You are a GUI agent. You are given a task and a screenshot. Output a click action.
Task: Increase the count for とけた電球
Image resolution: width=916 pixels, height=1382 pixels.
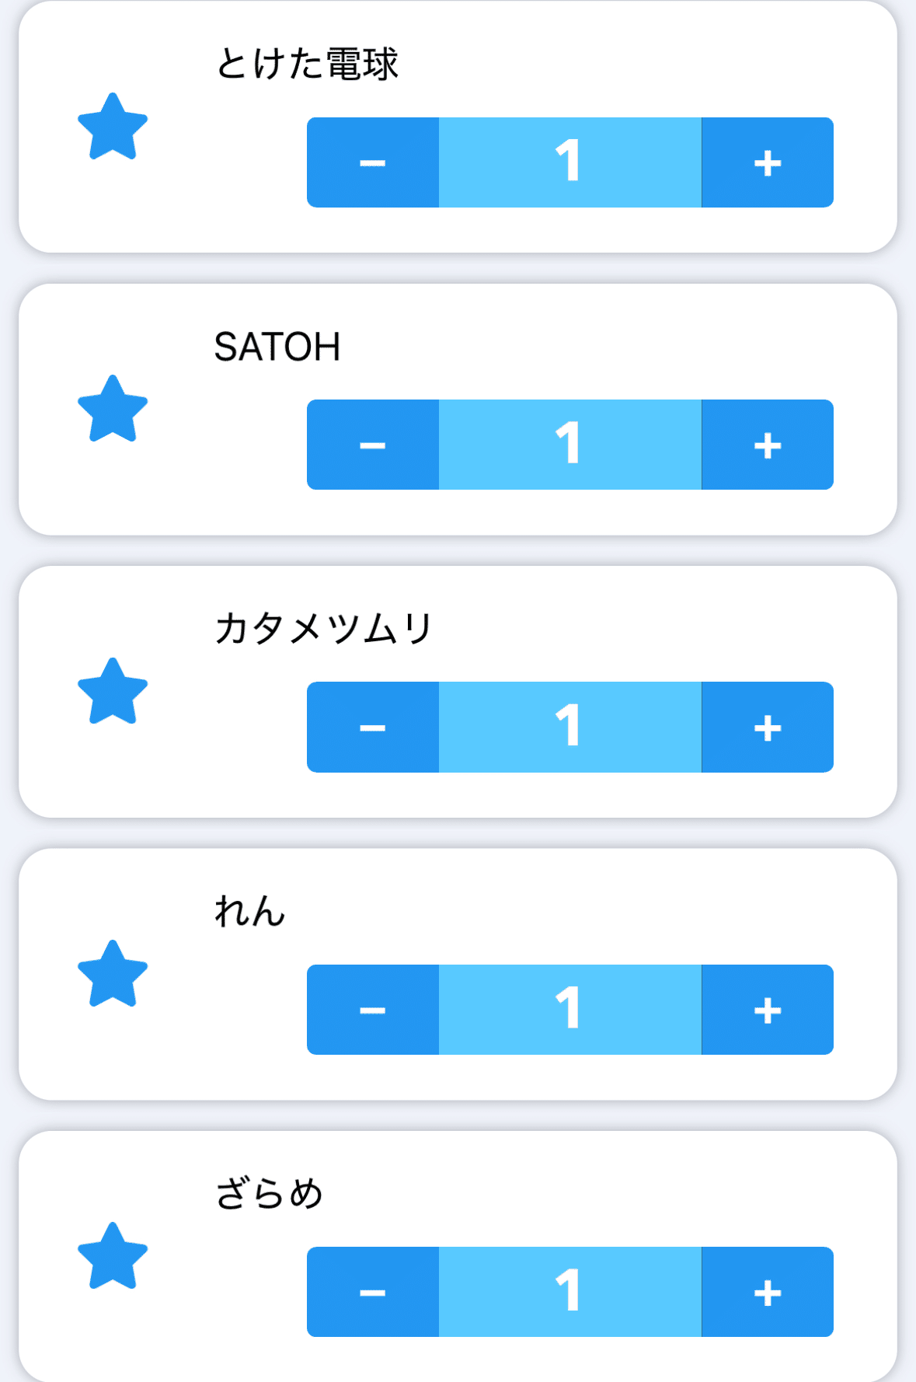pyautogui.click(x=768, y=162)
